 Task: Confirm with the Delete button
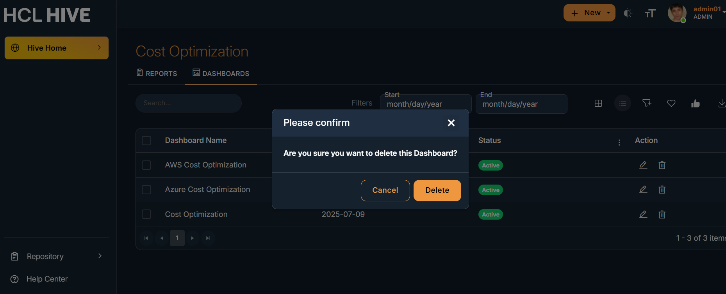click(x=437, y=190)
